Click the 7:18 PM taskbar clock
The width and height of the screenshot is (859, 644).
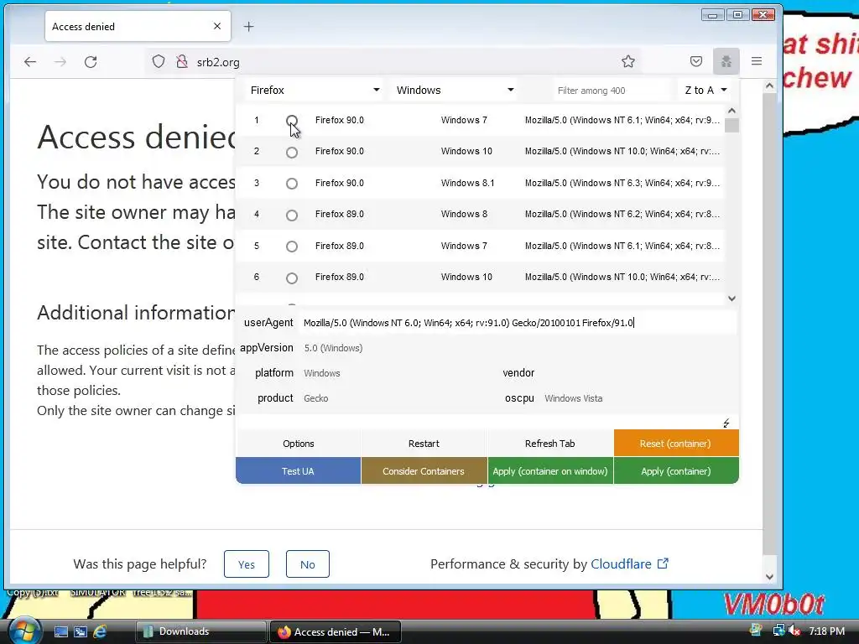pyautogui.click(x=826, y=631)
